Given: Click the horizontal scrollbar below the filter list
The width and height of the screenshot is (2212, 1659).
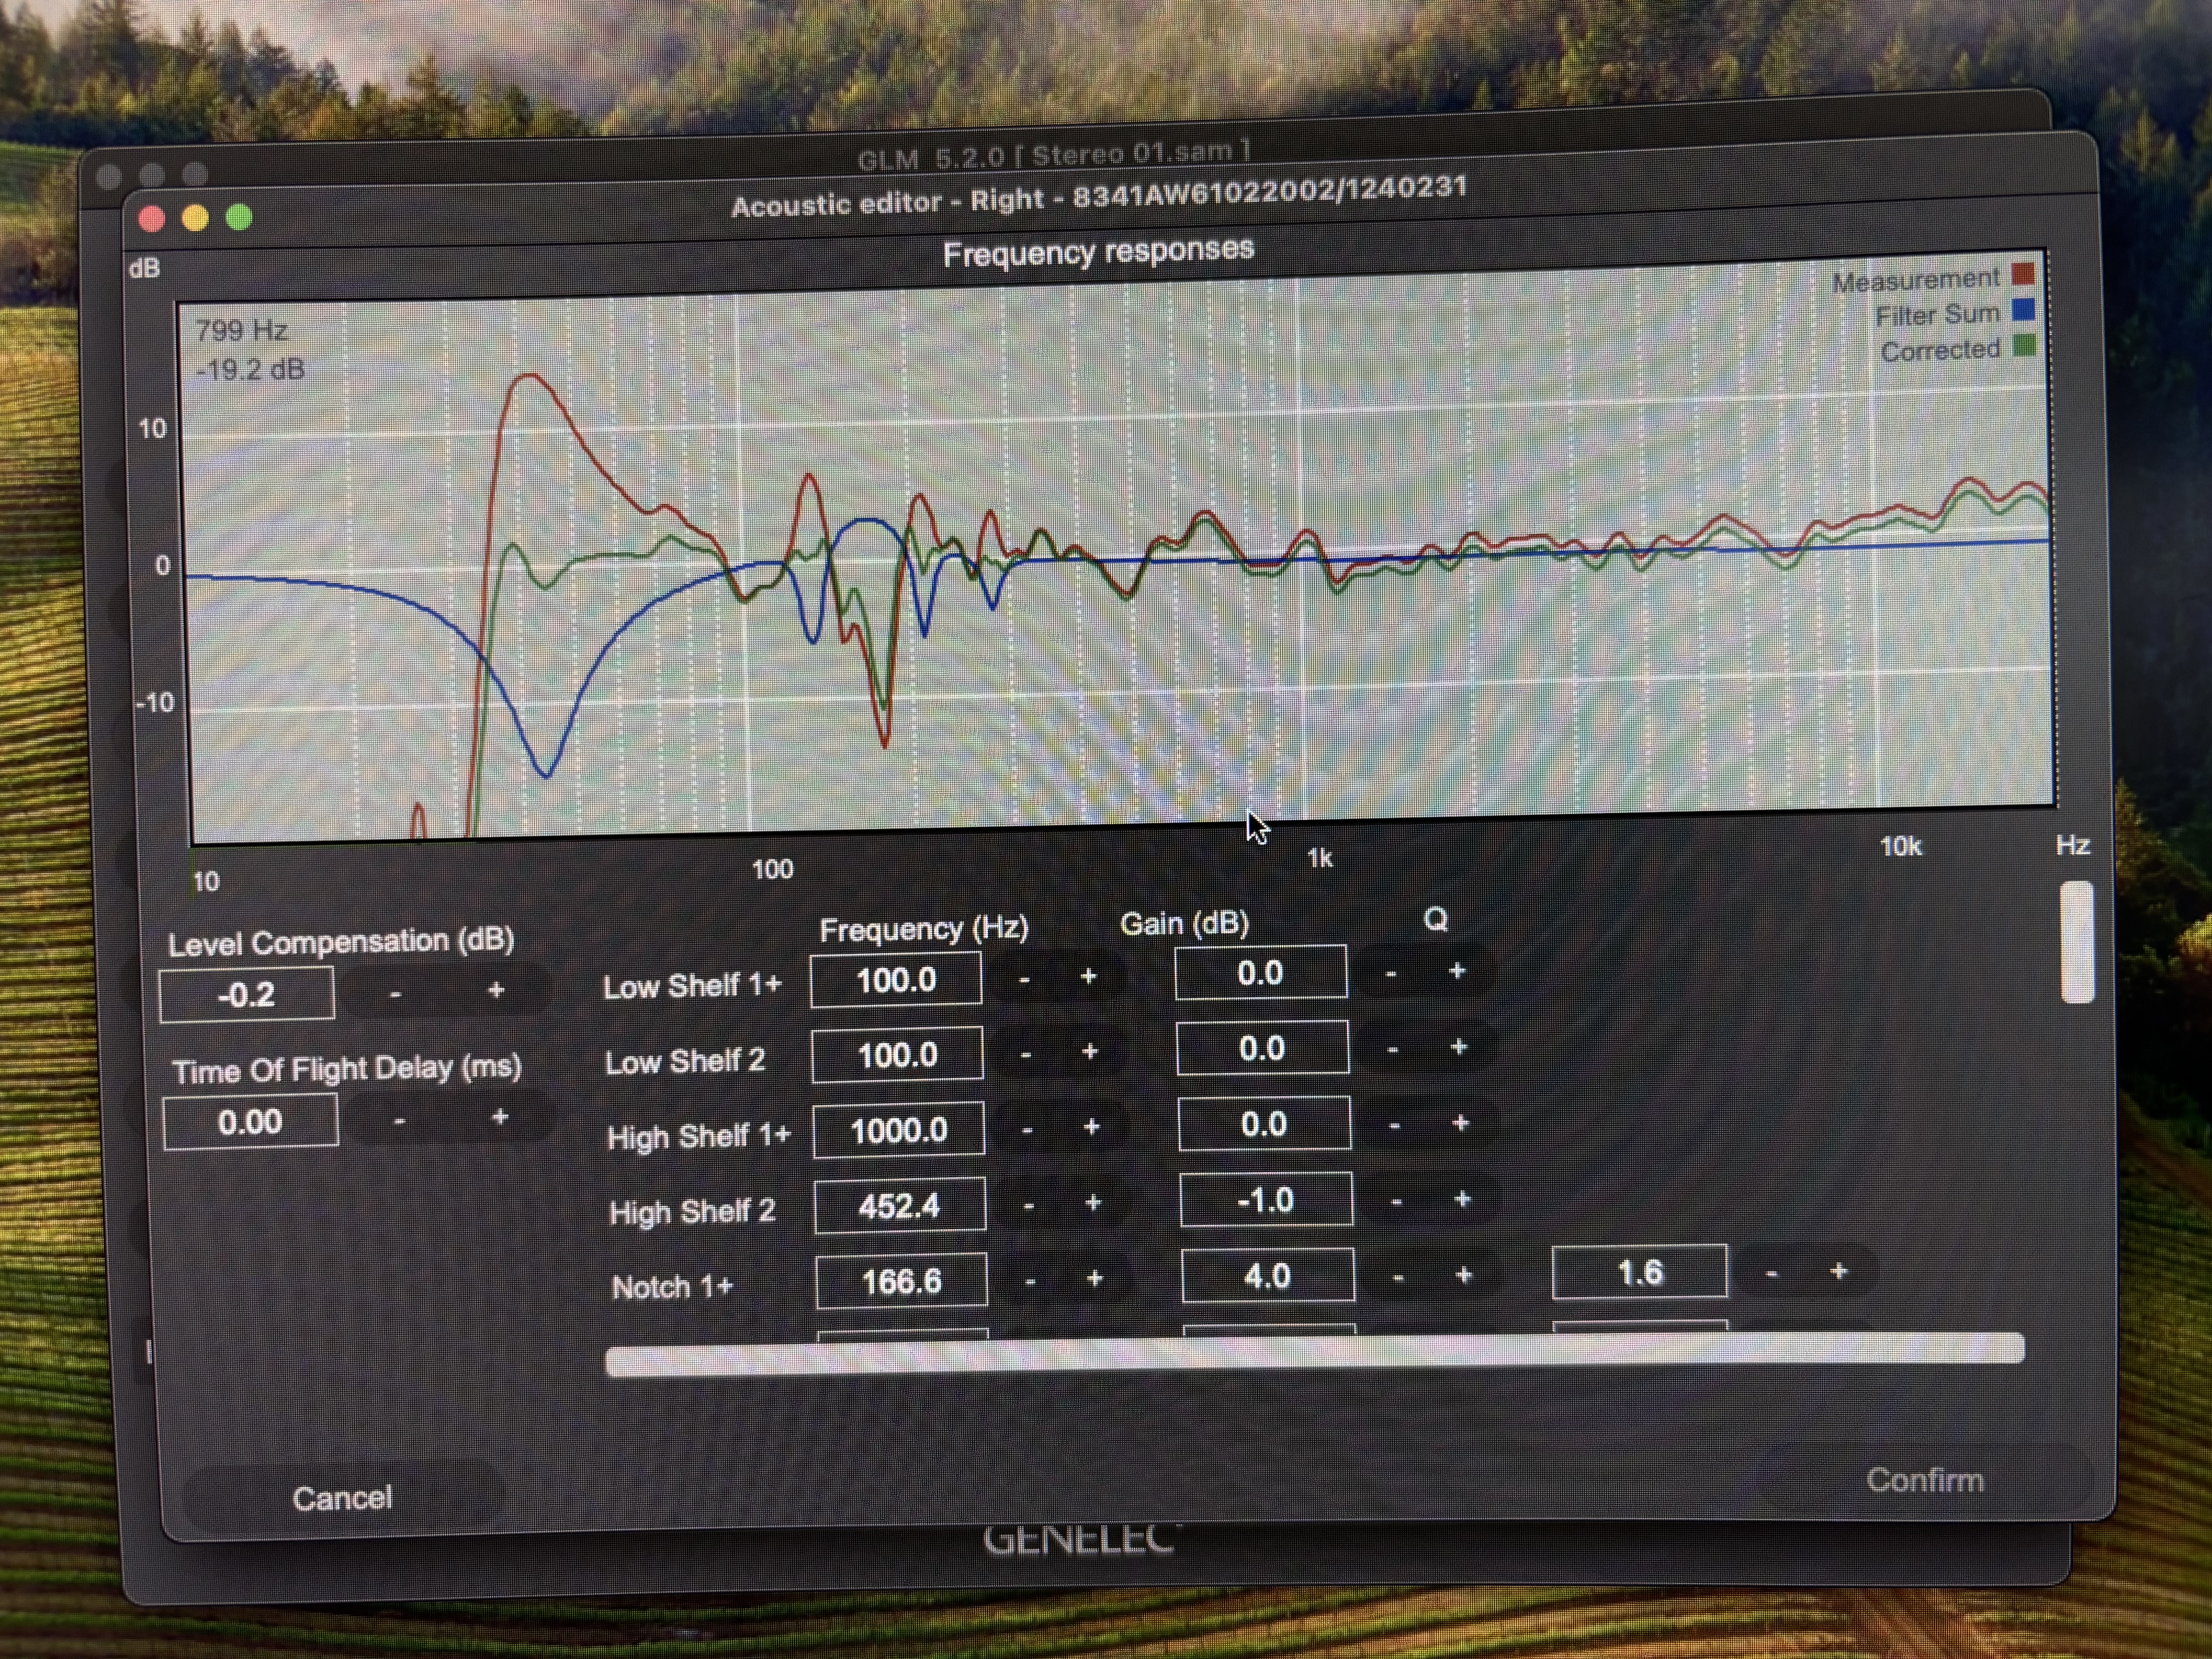Looking at the screenshot, I should coord(1315,1354).
